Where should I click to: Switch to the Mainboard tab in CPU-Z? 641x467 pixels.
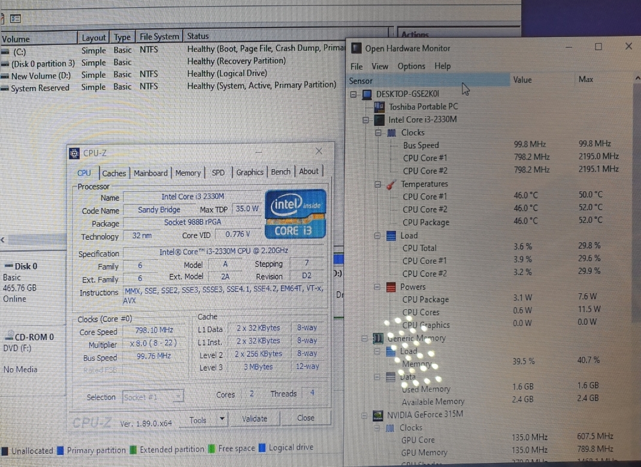tap(150, 173)
